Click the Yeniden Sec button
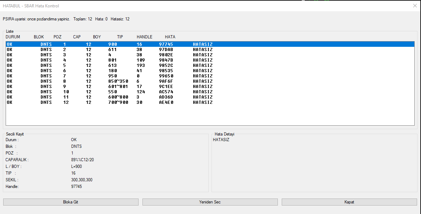The width and height of the screenshot is (421, 214). click(210, 202)
